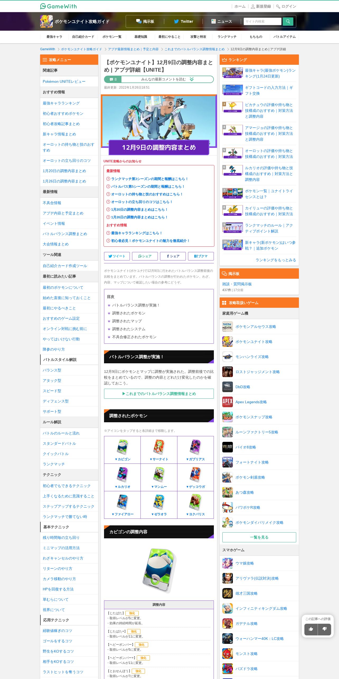Open ポケモン一覧 navigation menu item
This screenshot has height=679, width=339.
pyautogui.click(x=112, y=37)
